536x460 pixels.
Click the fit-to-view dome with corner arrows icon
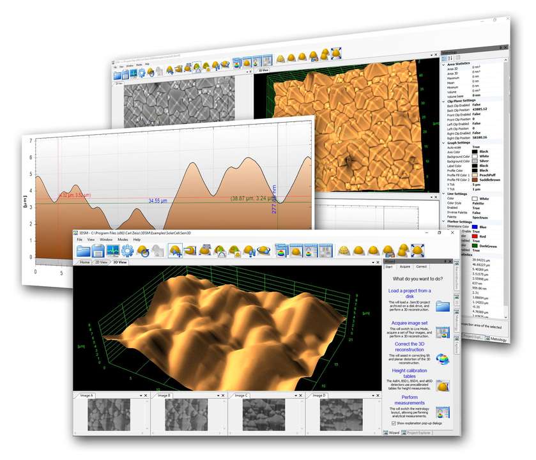point(417,250)
